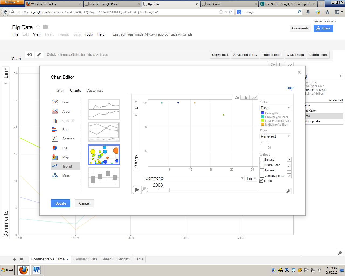Click the pencil quick edit icon
The image size is (345, 276).
(39, 54)
